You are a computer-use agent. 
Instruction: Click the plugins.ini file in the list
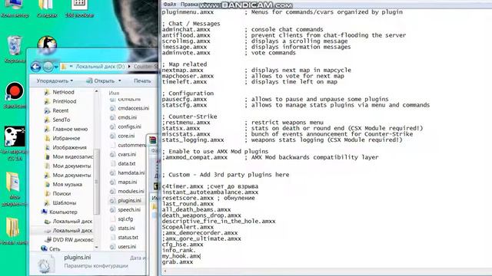tap(129, 200)
